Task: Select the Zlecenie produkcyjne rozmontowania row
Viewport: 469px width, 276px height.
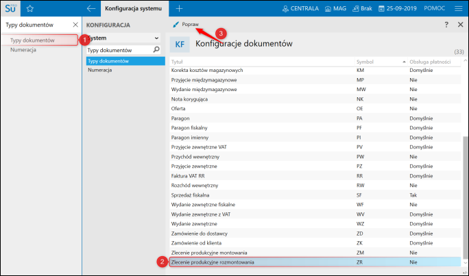Action: pos(315,262)
